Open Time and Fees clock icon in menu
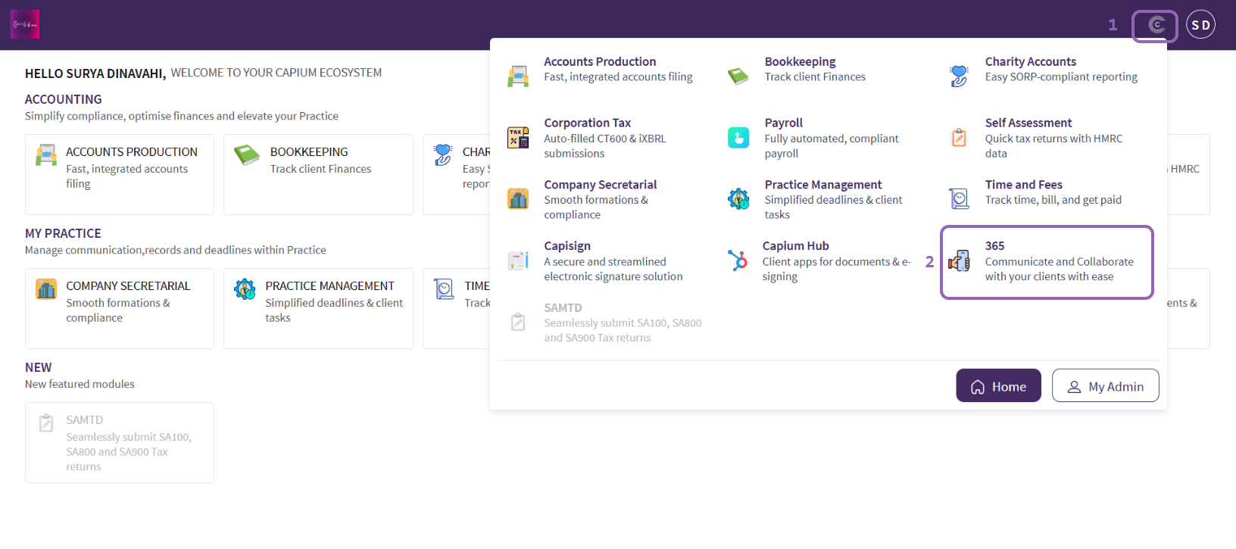Viewport: 1236px width, 549px height. coord(959,199)
